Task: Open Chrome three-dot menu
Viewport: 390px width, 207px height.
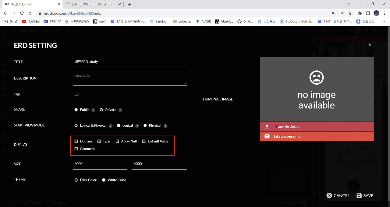Action: pyautogui.click(x=385, y=13)
